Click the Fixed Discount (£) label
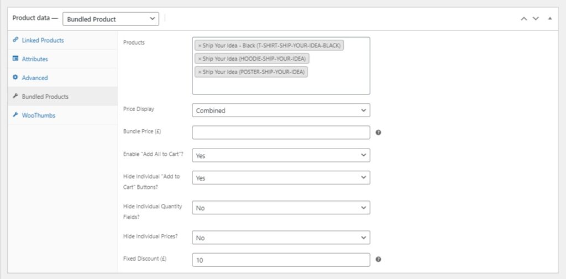 point(145,259)
